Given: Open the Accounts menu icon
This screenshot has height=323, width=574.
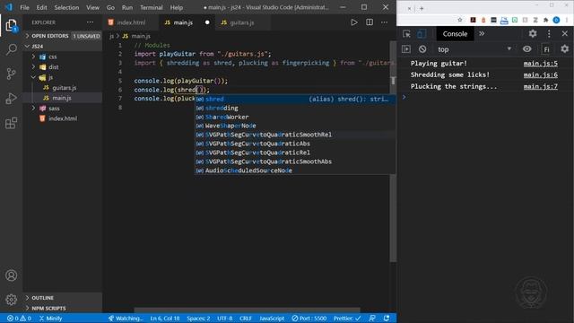Looking at the screenshot, I should click(x=11, y=275).
